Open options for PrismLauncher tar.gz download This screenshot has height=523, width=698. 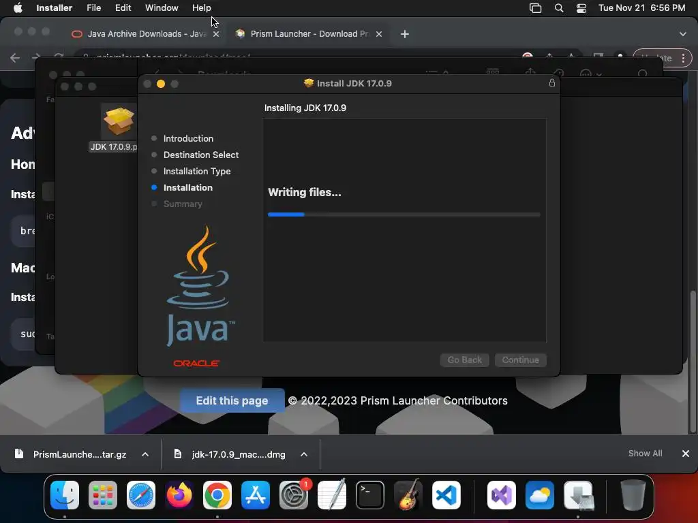pos(145,454)
